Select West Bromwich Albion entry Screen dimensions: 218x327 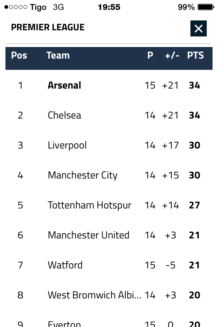coord(94,295)
